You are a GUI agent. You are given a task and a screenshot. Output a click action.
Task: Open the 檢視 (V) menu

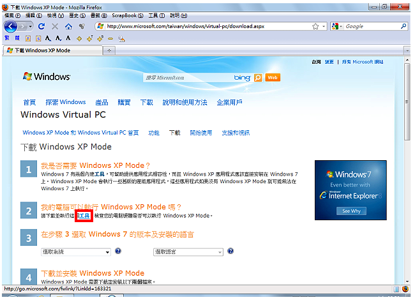pyautogui.click(x=56, y=15)
